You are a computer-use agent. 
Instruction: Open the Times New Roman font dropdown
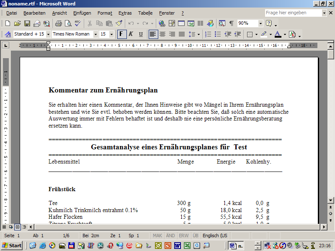point(95,34)
